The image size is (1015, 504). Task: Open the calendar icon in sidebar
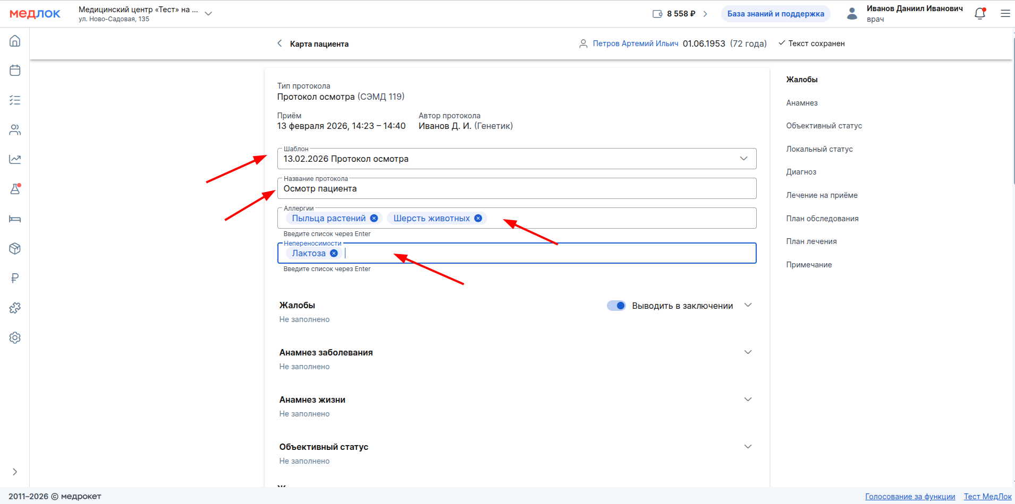coord(15,71)
